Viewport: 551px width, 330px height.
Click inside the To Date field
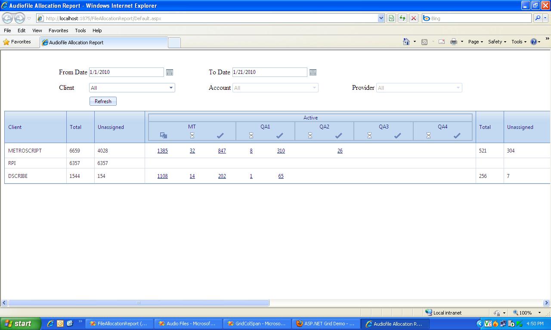(x=269, y=72)
